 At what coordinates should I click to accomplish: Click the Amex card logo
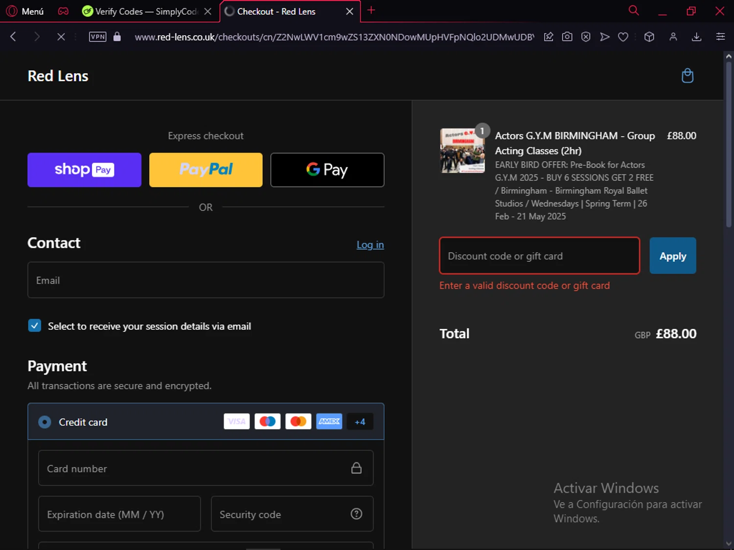329,421
